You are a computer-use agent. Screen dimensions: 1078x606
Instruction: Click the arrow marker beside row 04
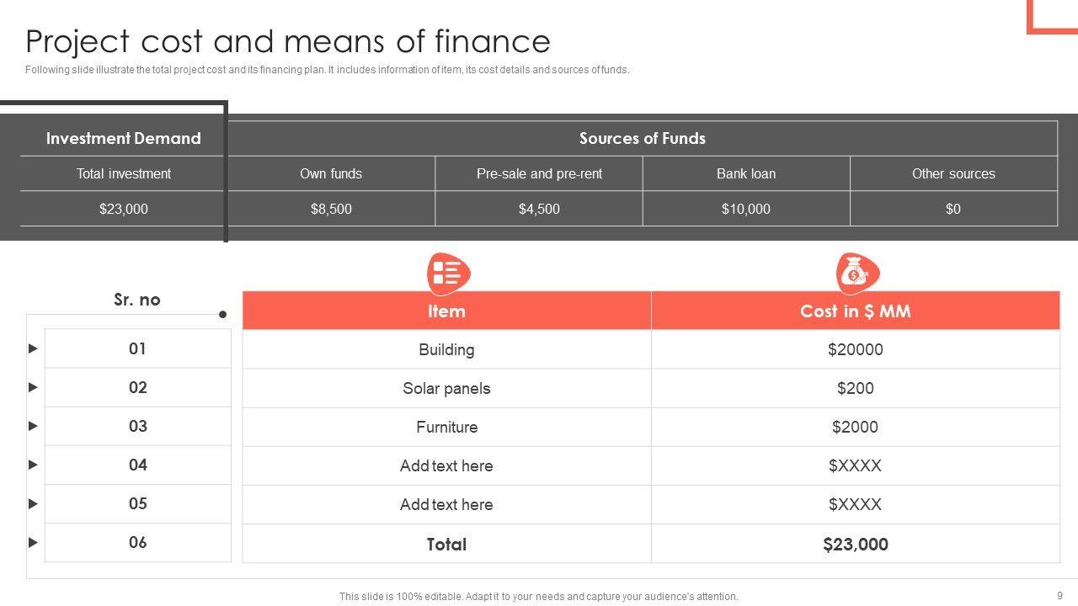pos(33,465)
